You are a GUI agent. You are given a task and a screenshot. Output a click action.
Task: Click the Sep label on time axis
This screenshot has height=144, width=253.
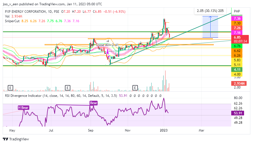(x=91, y=130)
